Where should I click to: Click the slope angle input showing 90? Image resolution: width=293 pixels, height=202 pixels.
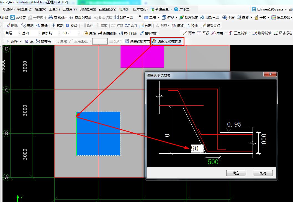[197, 149]
